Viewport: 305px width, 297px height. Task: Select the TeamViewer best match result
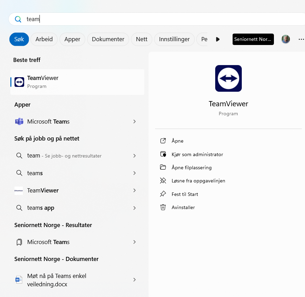click(x=77, y=82)
